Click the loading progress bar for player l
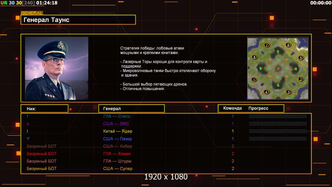The height and width of the screenshot is (187, 332). click(x=278, y=131)
